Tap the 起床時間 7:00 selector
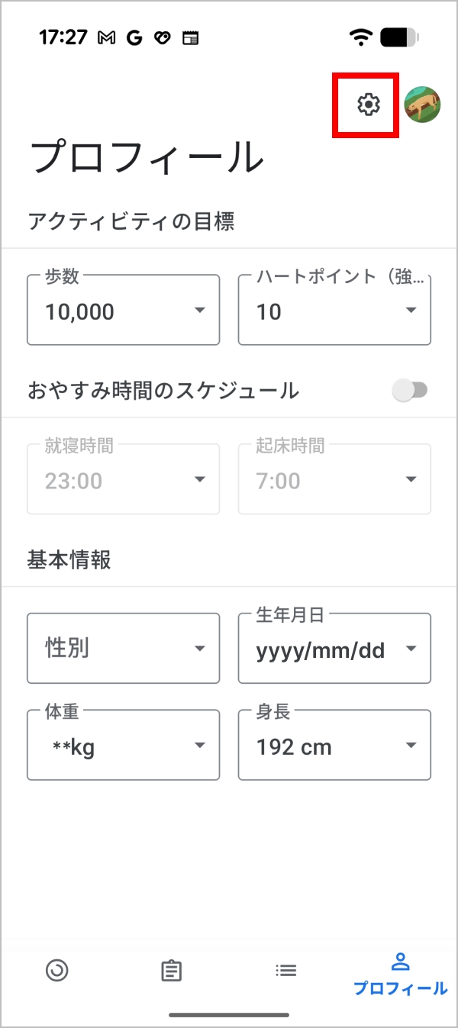 coord(334,480)
